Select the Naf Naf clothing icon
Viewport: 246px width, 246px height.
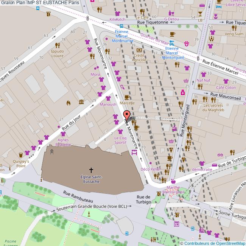[203, 75]
